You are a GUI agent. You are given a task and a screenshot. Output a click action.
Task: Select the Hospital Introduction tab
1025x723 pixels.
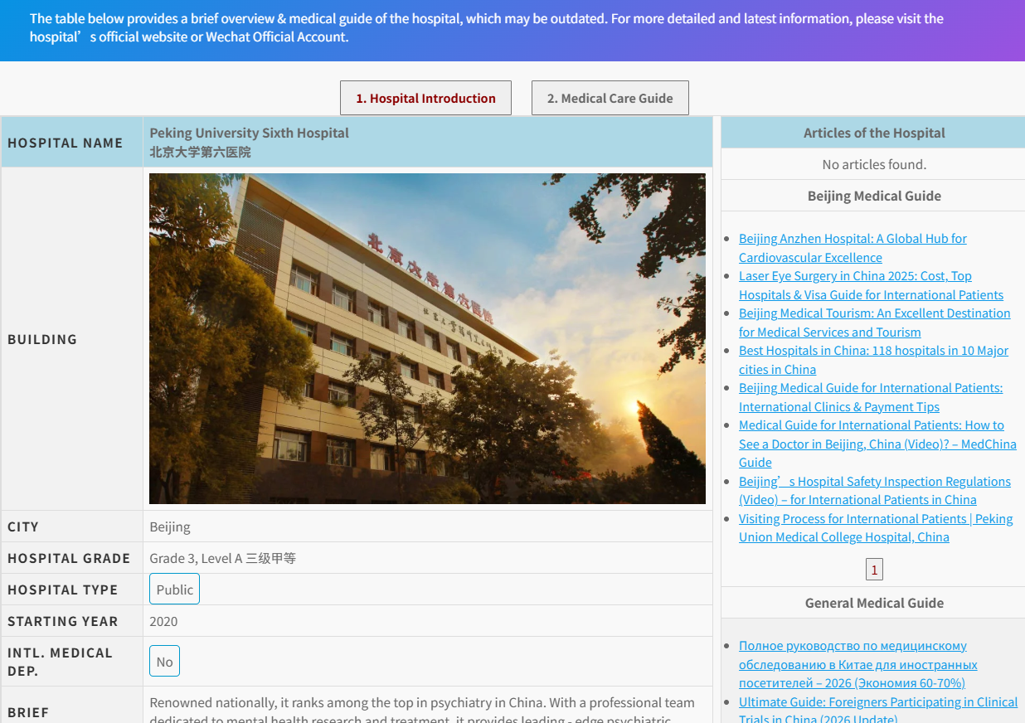(x=425, y=98)
